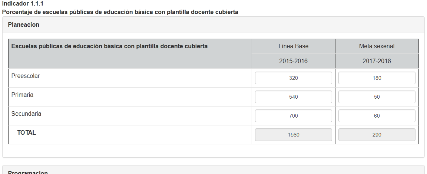Screen dimensions: 427x174
Task: Click the 2015-2016 period header cell
Action: [x=294, y=61]
